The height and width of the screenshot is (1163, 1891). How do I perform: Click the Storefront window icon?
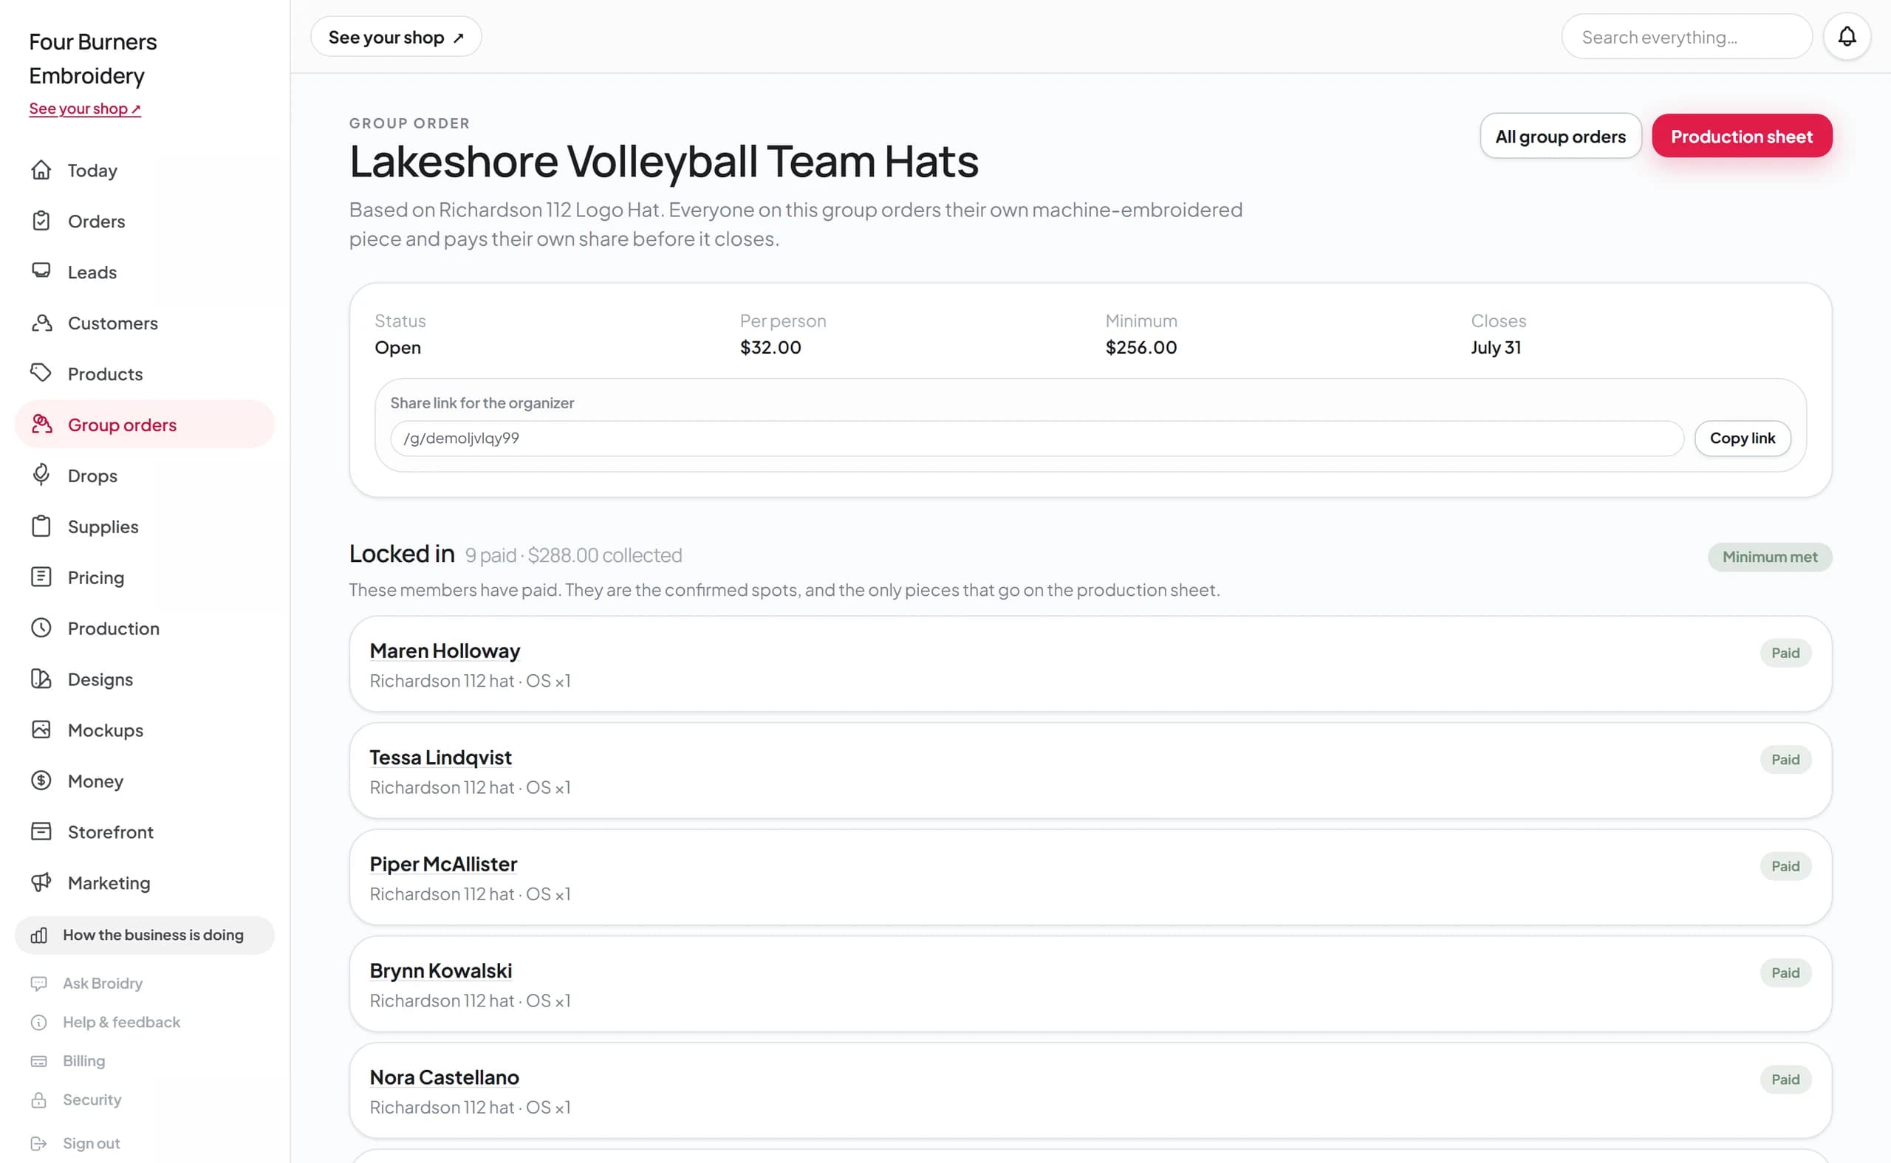(41, 831)
